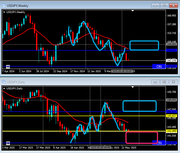Click the 22 May 2025 date on Daily axis

point(129,148)
